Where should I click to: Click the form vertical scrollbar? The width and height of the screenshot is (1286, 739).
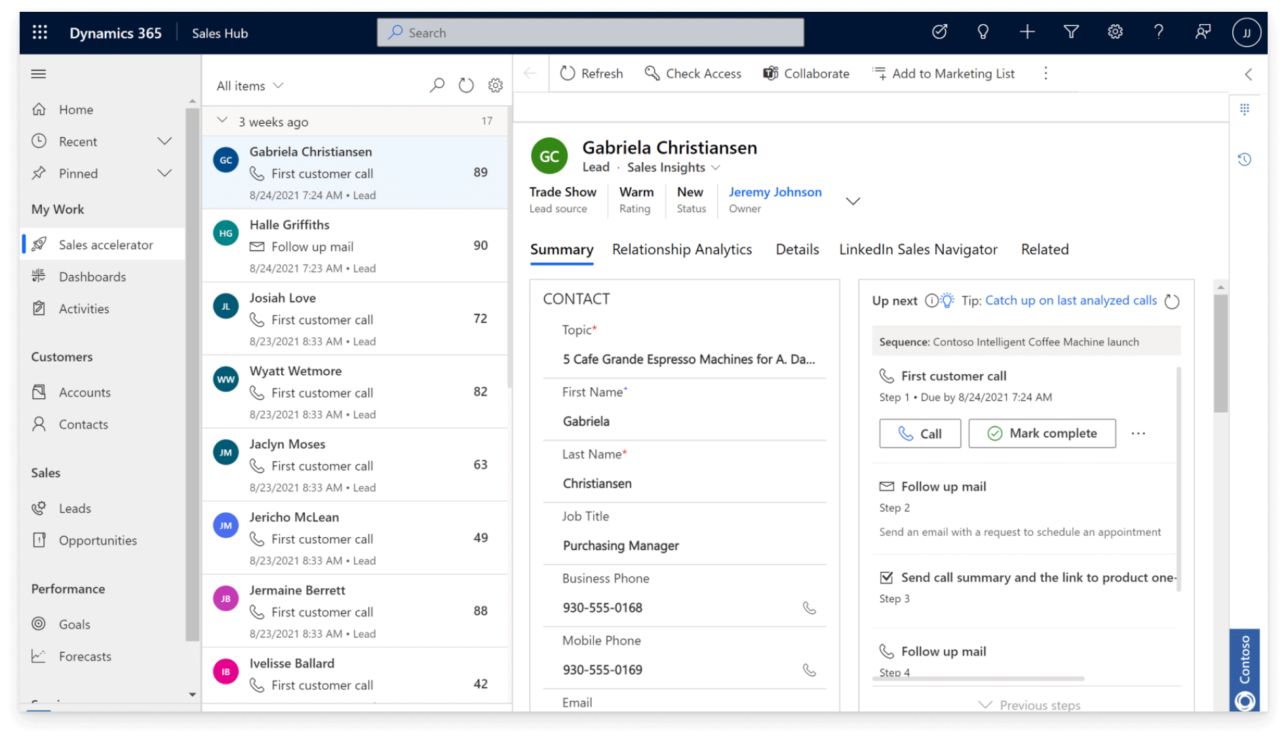tap(1220, 354)
